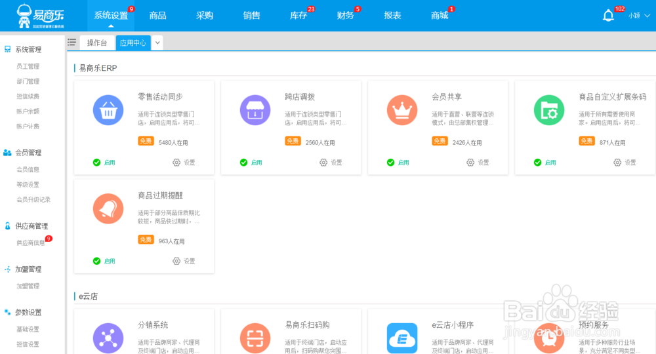Click the 参数设置 sidebar icon
Viewport: 656px width, 354px height.
7,312
